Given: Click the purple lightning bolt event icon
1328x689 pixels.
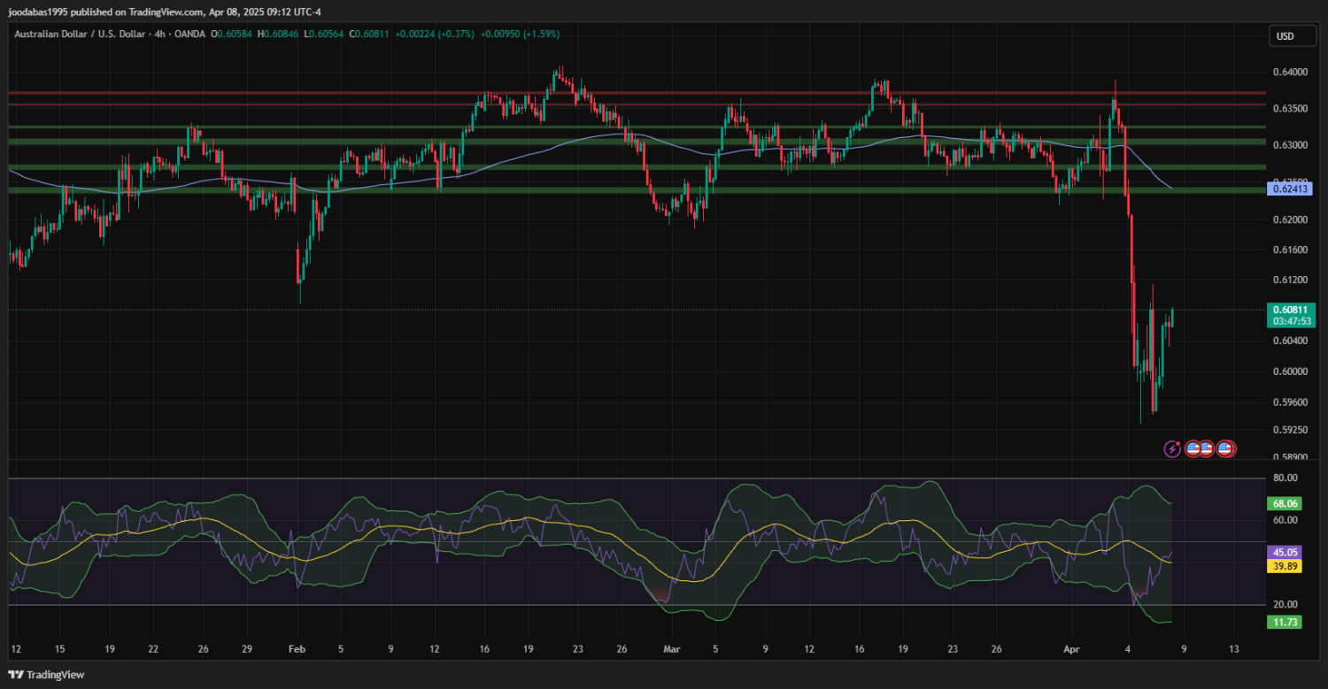Looking at the screenshot, I should tap(1172, 448).
